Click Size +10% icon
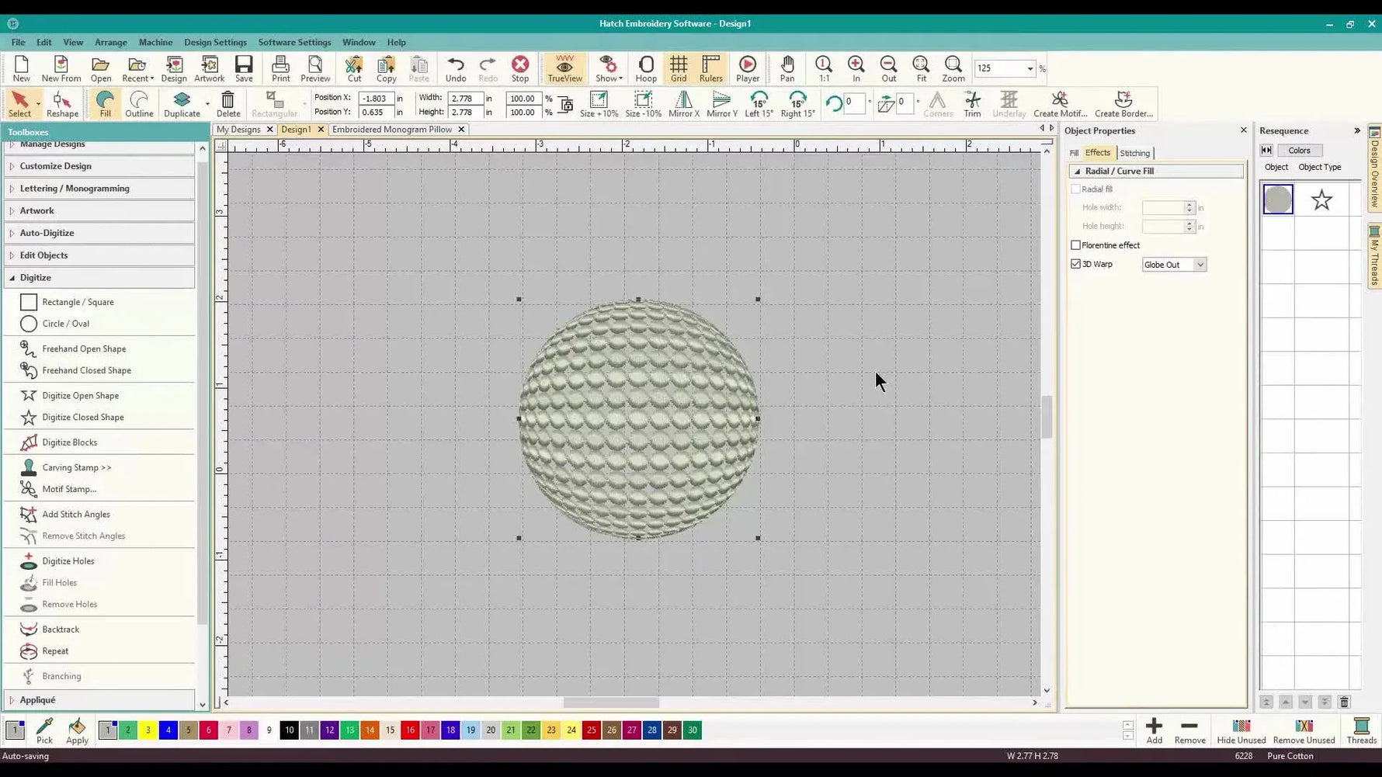This screenshot has height=777, width=1382. click(x=599, y=104)
